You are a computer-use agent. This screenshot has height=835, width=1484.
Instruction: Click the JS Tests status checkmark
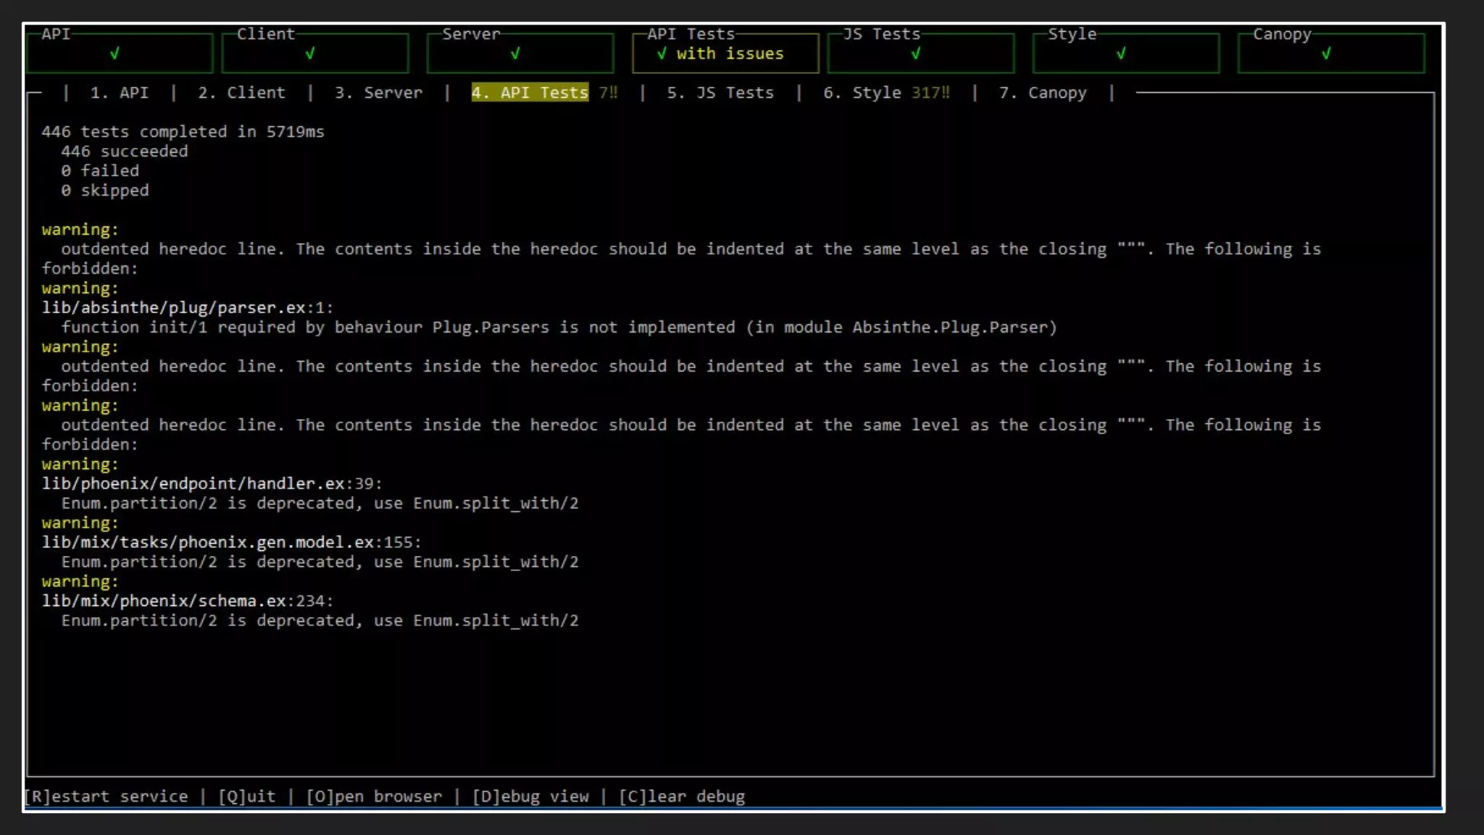(x=916, y=54)
